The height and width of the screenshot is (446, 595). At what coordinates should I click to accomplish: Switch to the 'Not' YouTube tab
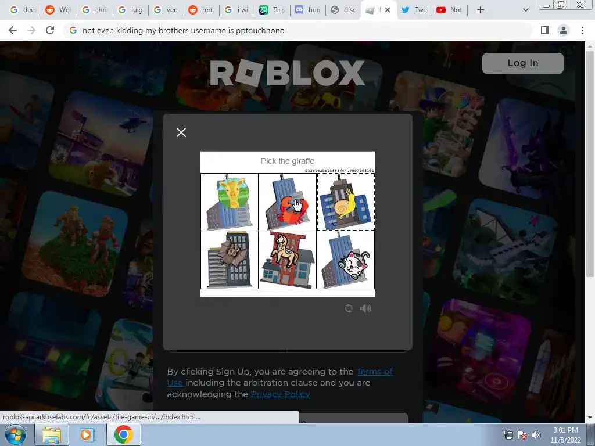pos(450,10)
